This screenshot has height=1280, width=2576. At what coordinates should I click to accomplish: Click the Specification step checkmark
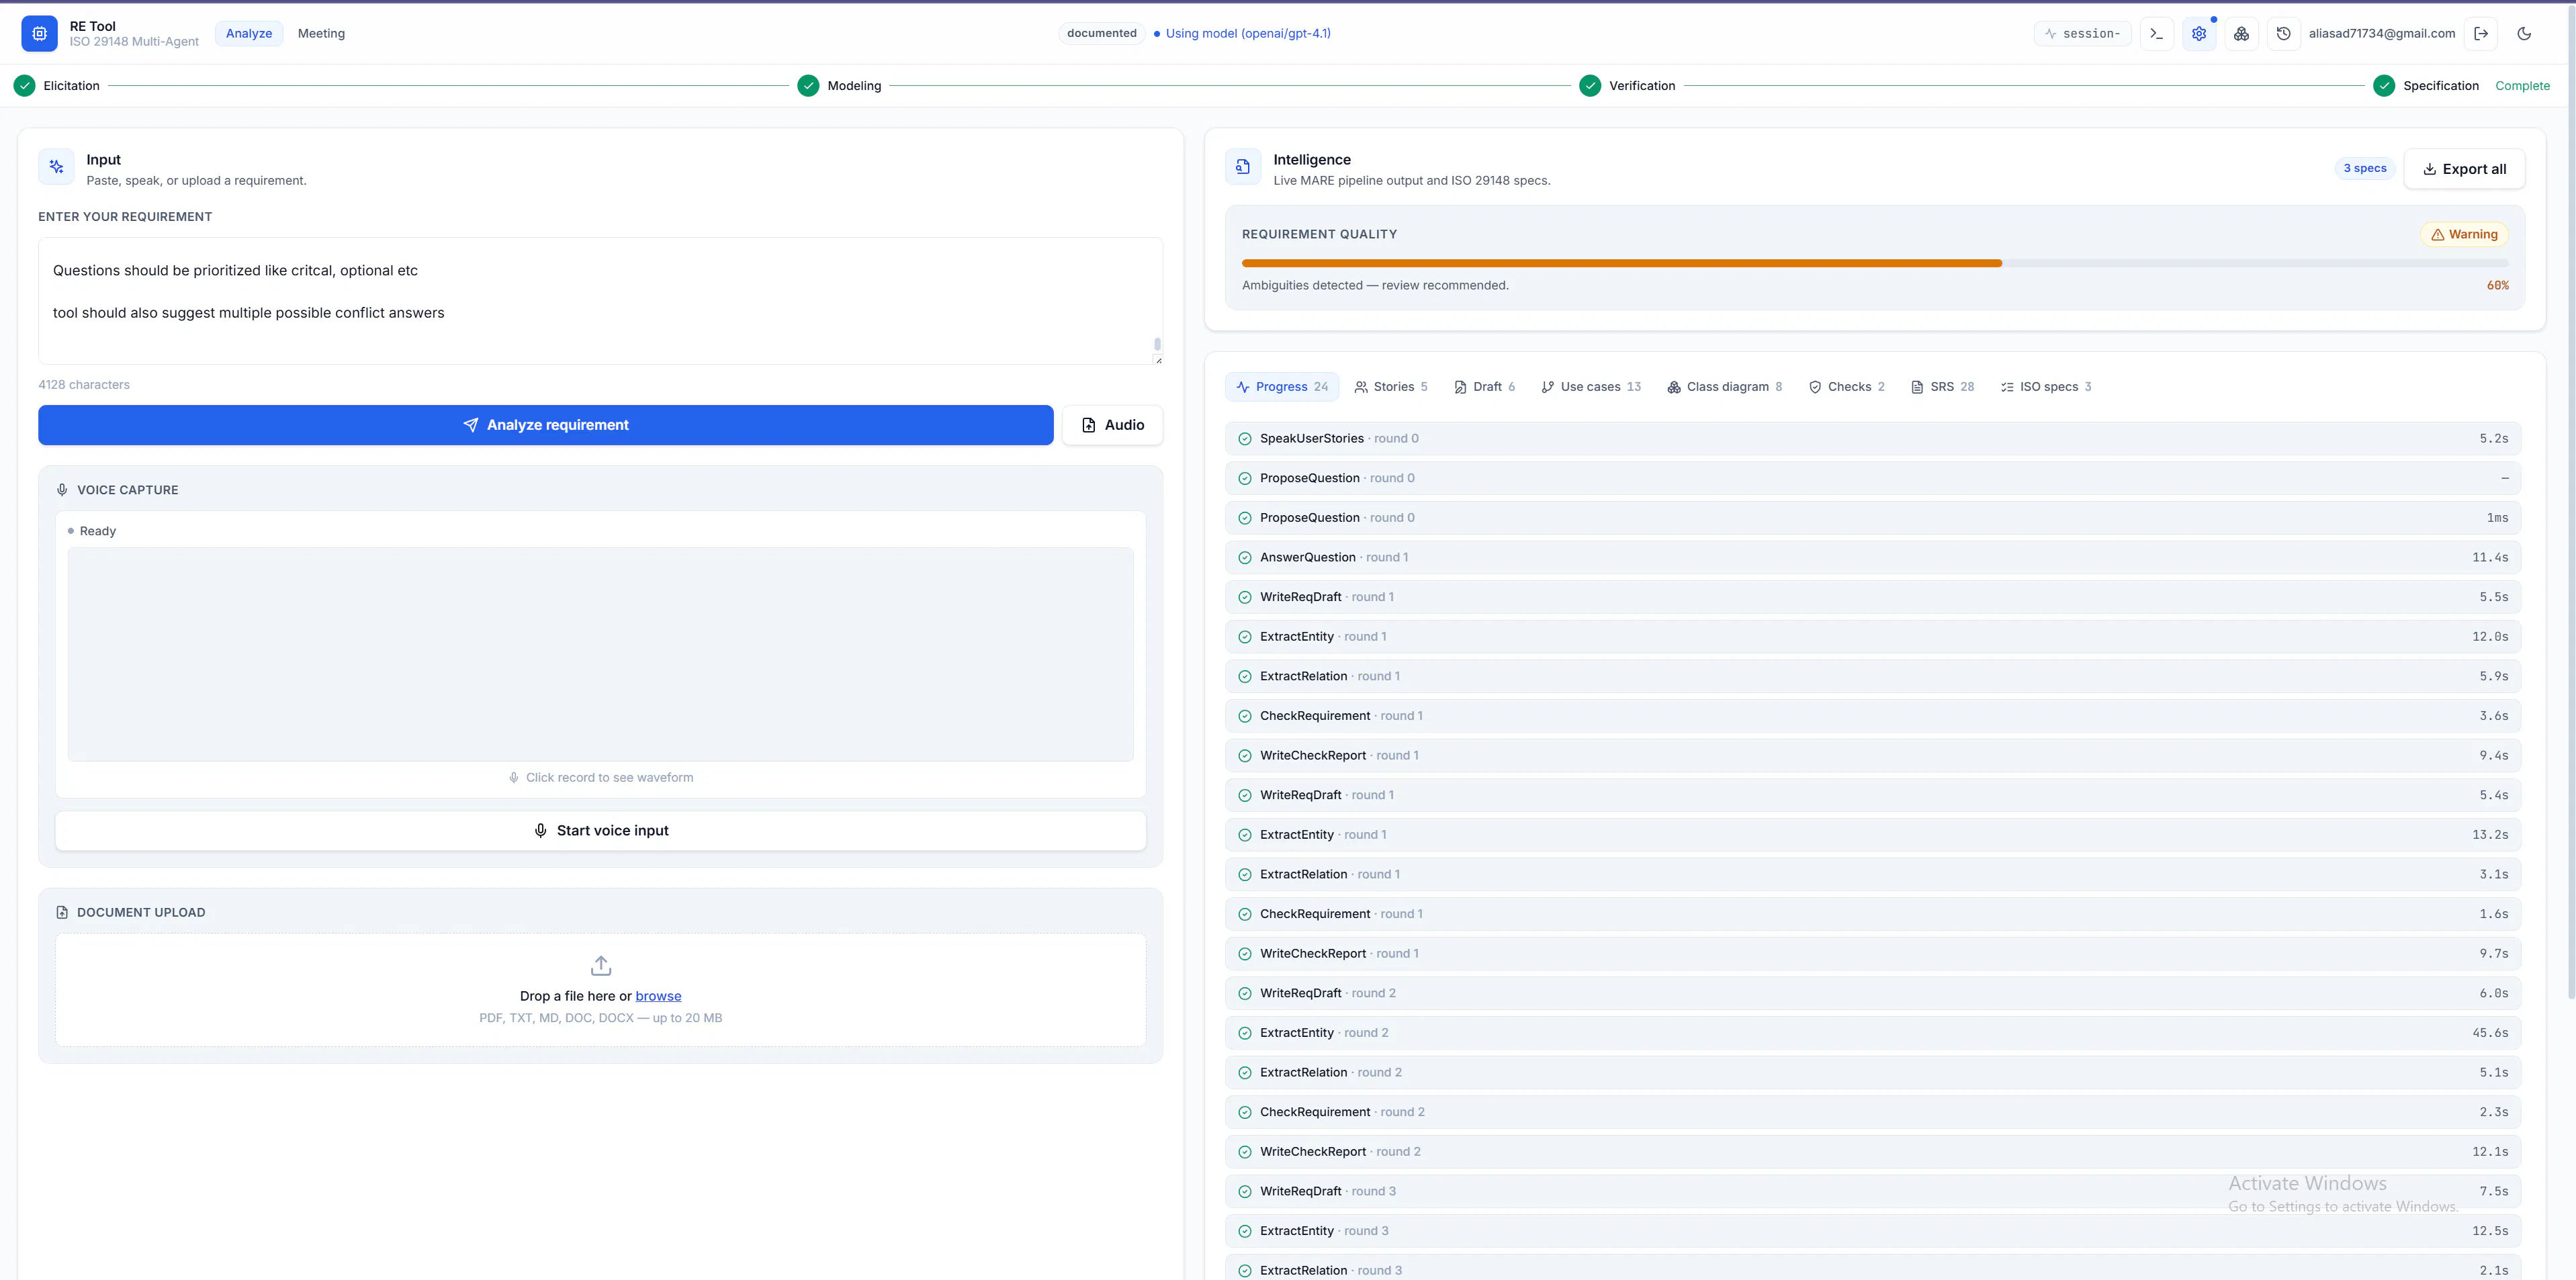click(x=2384, y=86)
